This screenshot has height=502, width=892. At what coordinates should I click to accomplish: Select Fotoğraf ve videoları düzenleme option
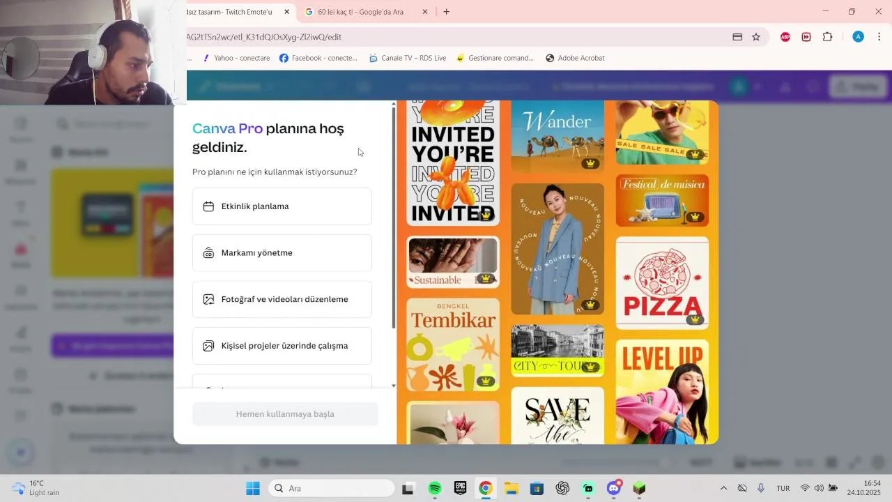point(282,299)
